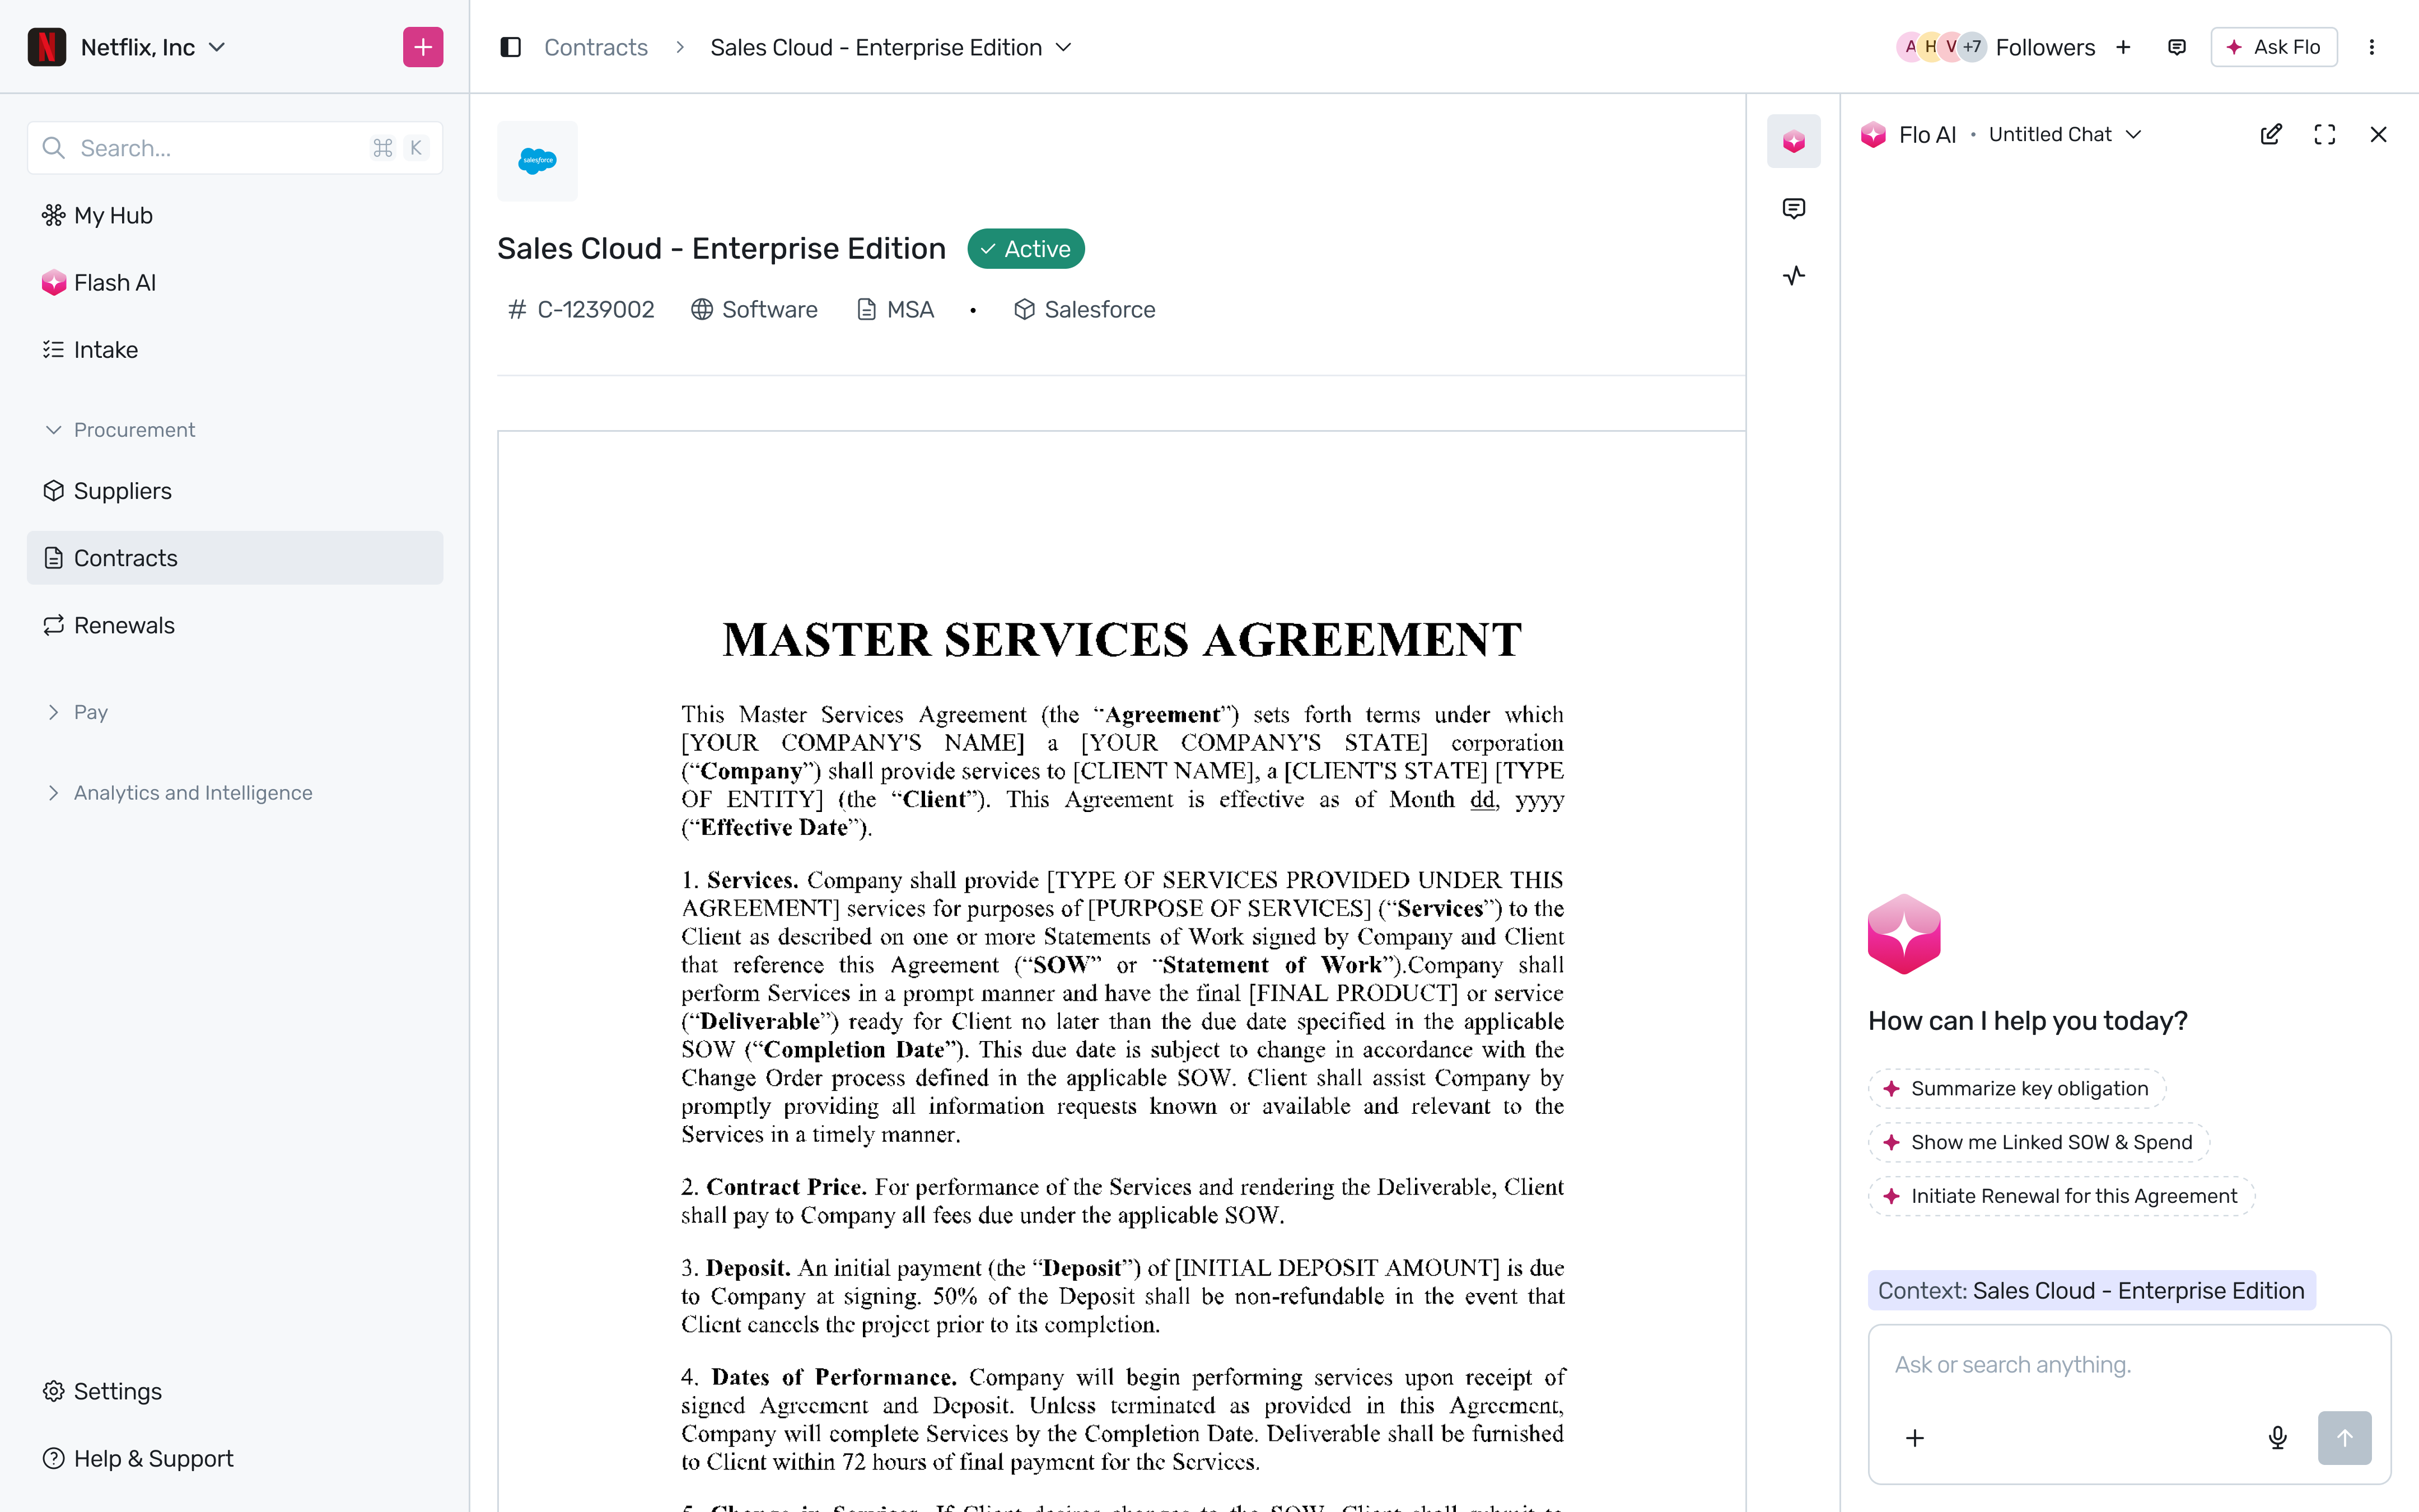Viewport: 2419px width, 1512px height.
Task: Click the pink plus create button
Action: (423, 47)
